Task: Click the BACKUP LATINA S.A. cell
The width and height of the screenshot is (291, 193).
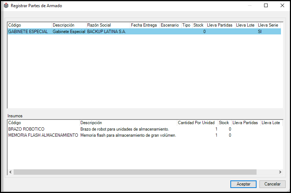Action: 107,32
